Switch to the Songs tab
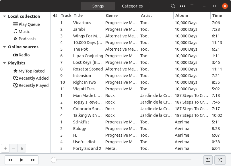This screenshot has width=231, height=166. pos(98,6)
